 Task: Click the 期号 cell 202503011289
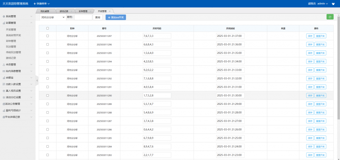104,104
